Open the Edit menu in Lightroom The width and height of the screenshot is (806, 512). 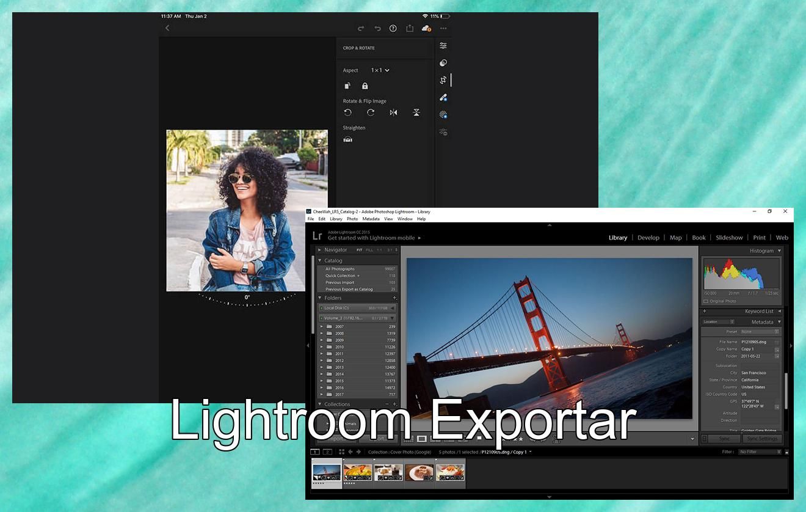(x=322, y=219)
